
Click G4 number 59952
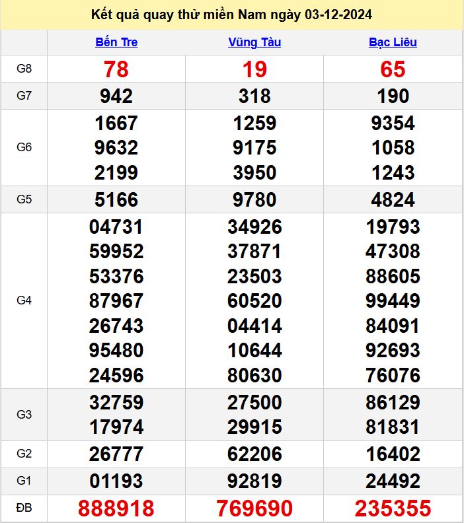pos(116,252)
